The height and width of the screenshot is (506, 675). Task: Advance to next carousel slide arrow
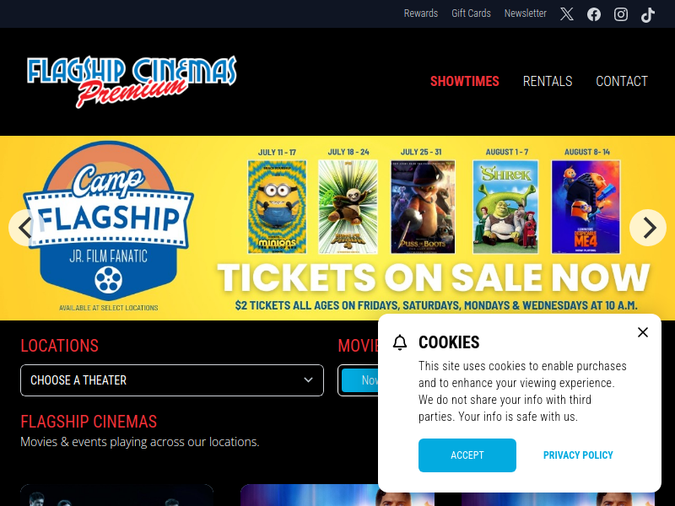point(648,228)
